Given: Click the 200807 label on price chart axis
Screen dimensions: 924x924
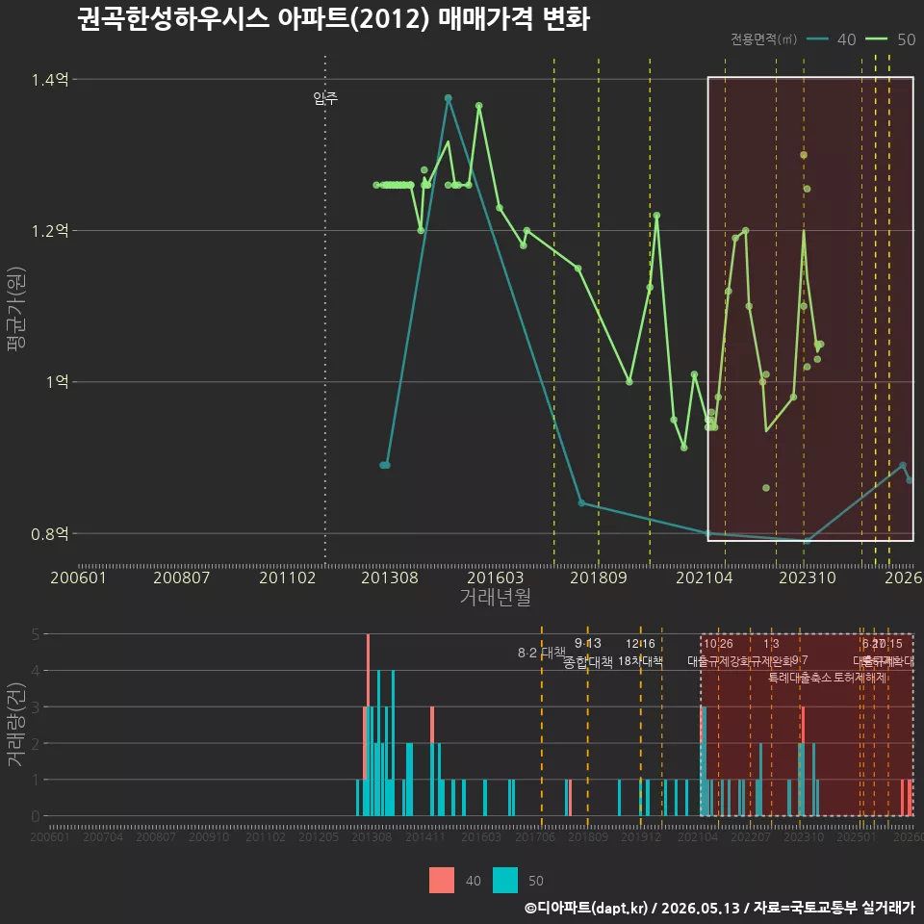Looking at the screenshot, I should [x=182, y=577].
